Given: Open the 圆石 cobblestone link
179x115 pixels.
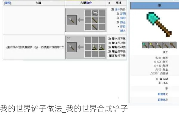Looking at the screenshot, I should point(123,14).
